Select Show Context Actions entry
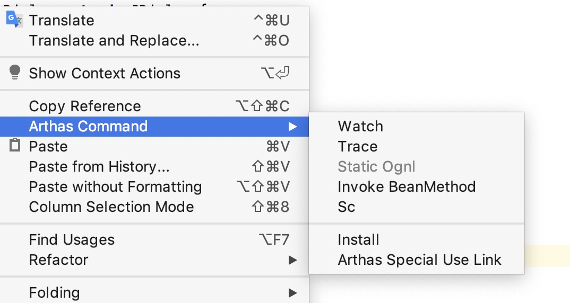This screenshot has width=570, height=303. pos(154,73)
